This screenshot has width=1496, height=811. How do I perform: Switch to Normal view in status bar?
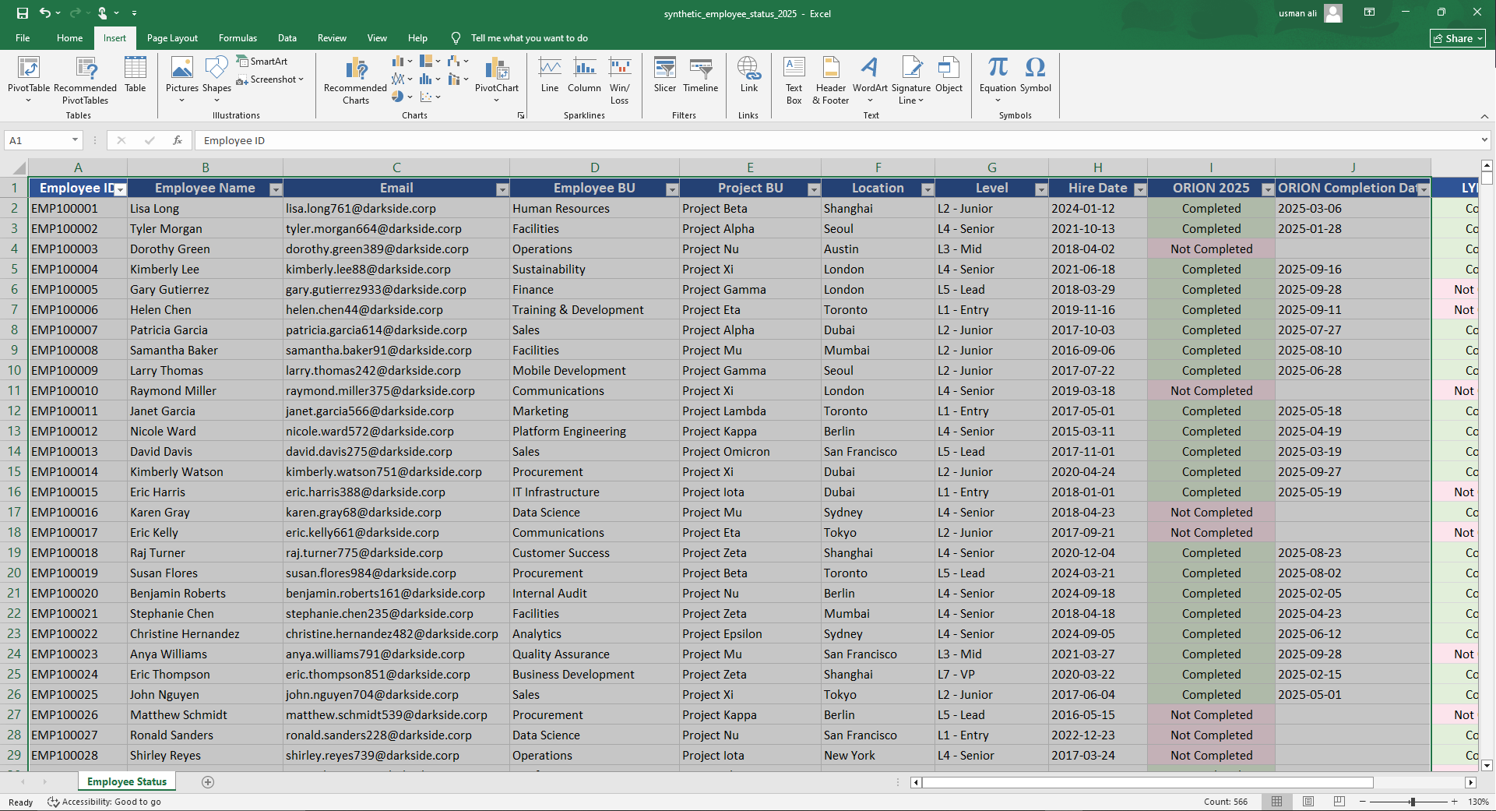click(x=1277, y=802)
